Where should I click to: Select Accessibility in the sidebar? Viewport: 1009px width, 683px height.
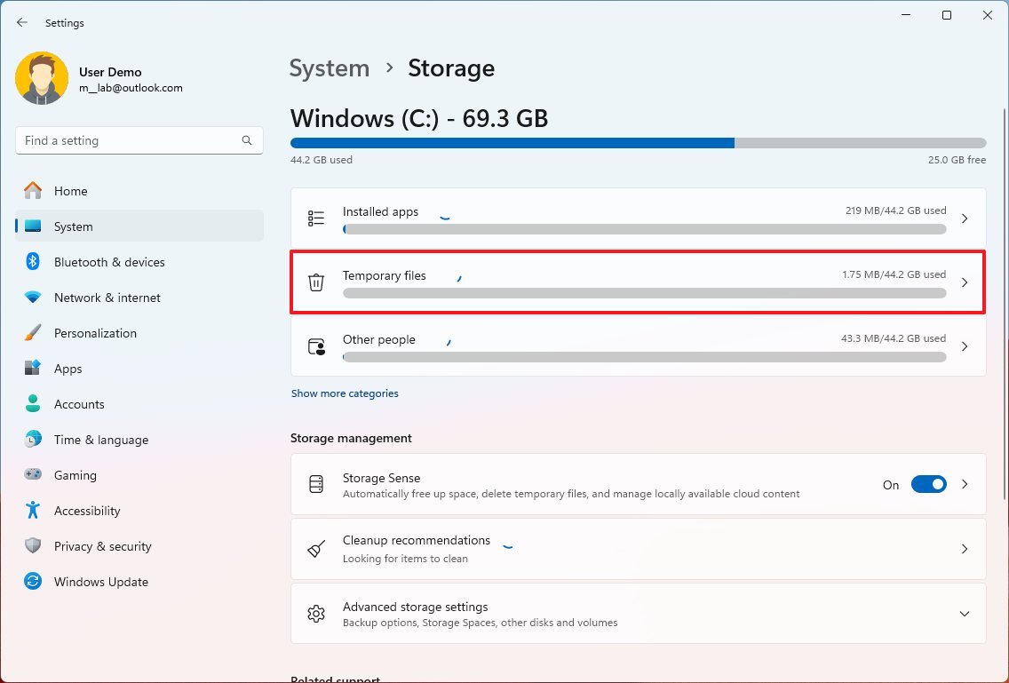tap(87, 511)
